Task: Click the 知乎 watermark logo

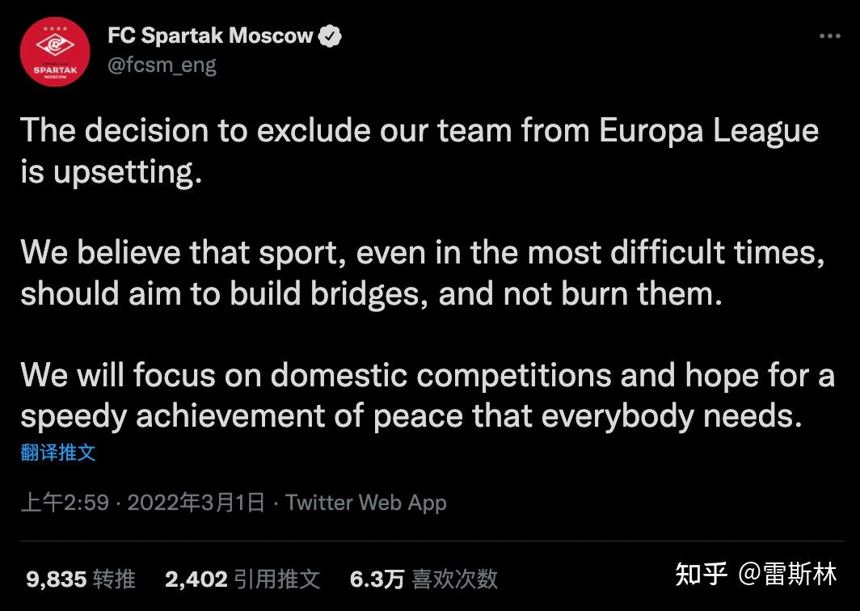Action: click(702, 574)
